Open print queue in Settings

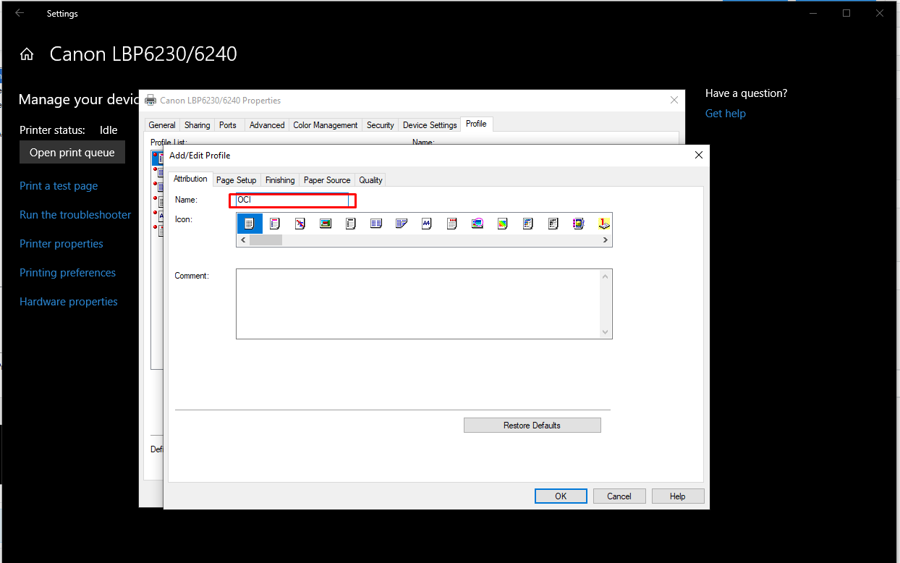72,153
